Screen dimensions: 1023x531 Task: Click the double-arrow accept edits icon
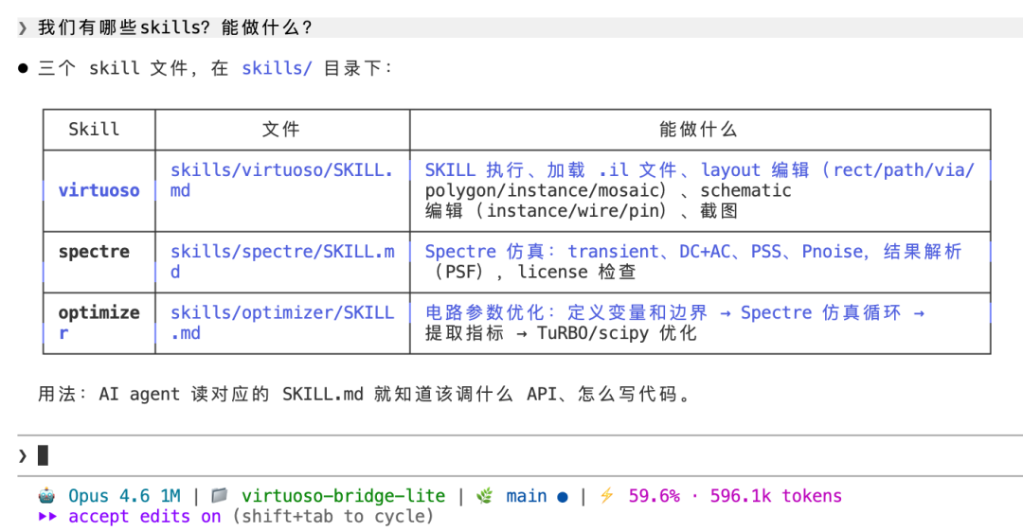[x=47, y=517]
